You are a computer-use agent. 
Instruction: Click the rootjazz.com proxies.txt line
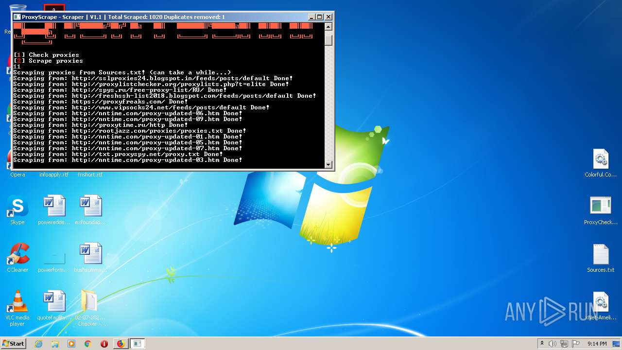[130, 131]
